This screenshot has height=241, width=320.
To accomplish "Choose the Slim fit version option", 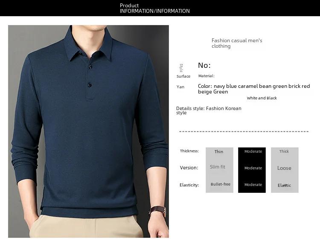I will click(217, 167).
